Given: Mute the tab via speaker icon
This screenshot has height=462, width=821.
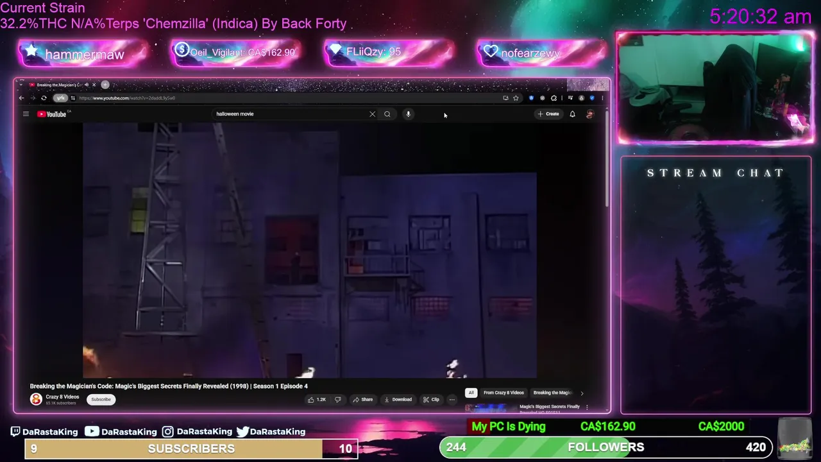Looking at the screenshot, I should pos(87,85).
